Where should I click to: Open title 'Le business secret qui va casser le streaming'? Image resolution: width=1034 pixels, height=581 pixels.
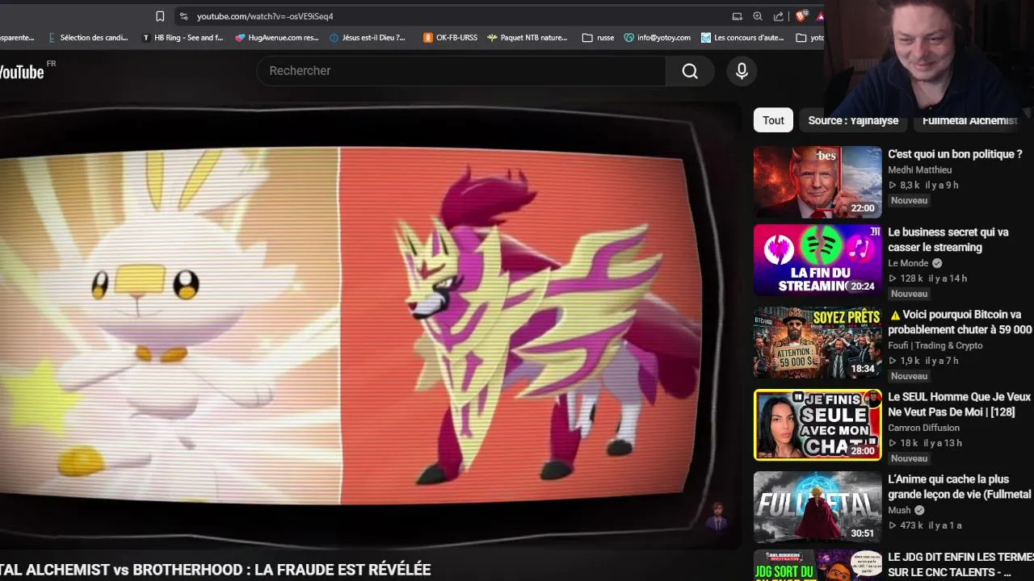[948, 240]
